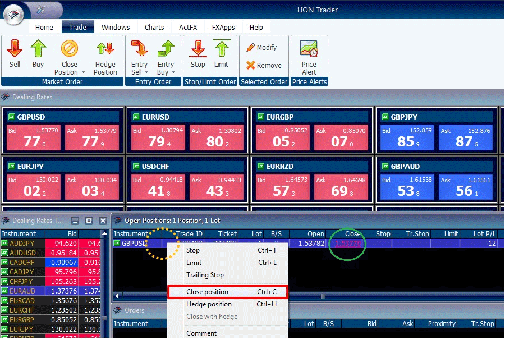Click the CADCHF row icon in rates table
This screenshot has height=339, width=505.
(4, 262)
